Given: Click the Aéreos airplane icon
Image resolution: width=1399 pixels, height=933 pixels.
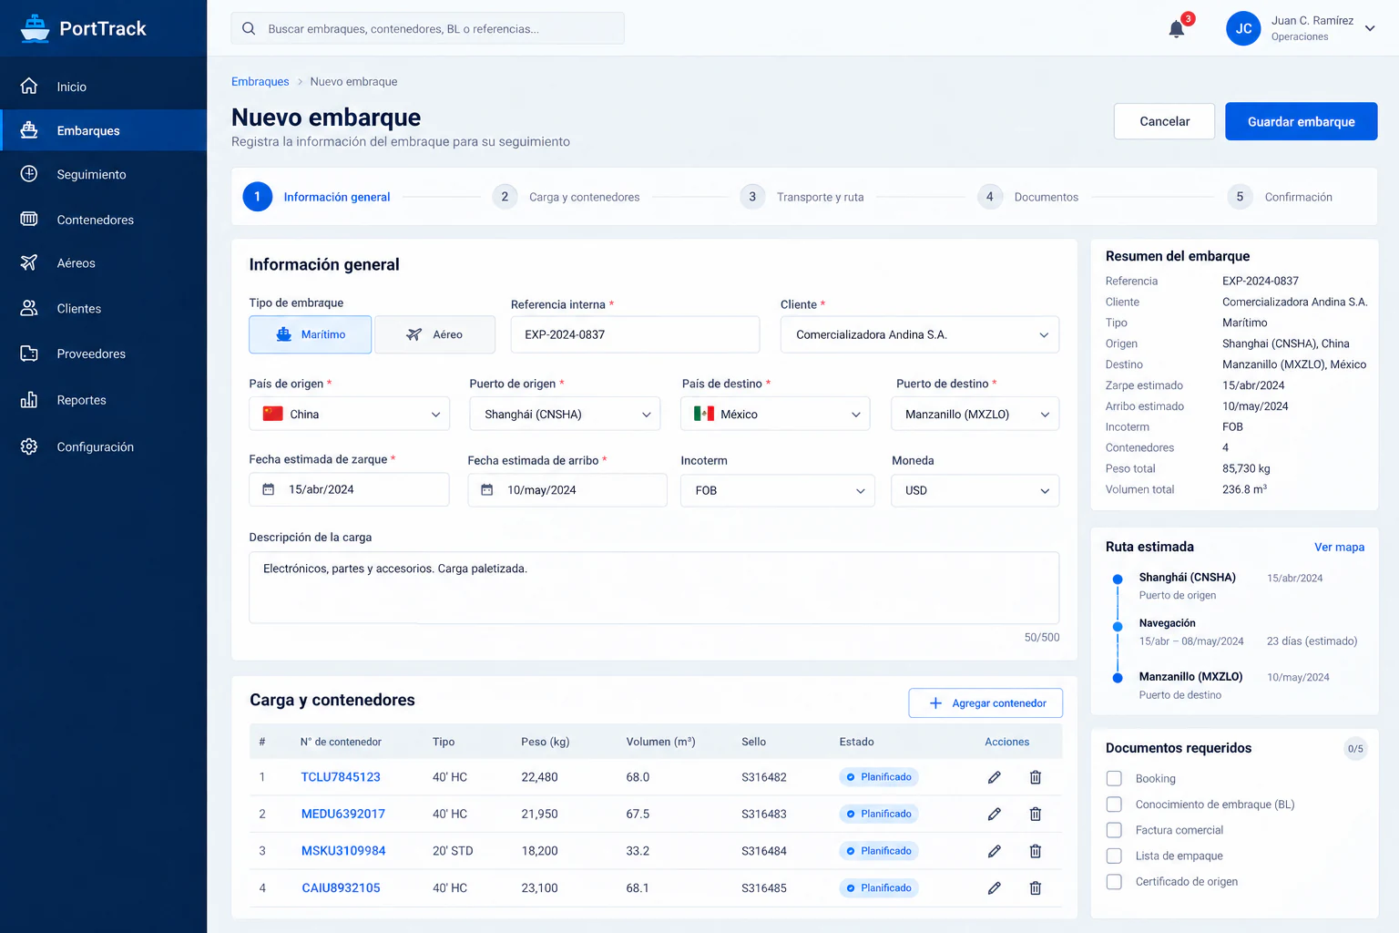Looking at the screenshot, I should 29,262.
